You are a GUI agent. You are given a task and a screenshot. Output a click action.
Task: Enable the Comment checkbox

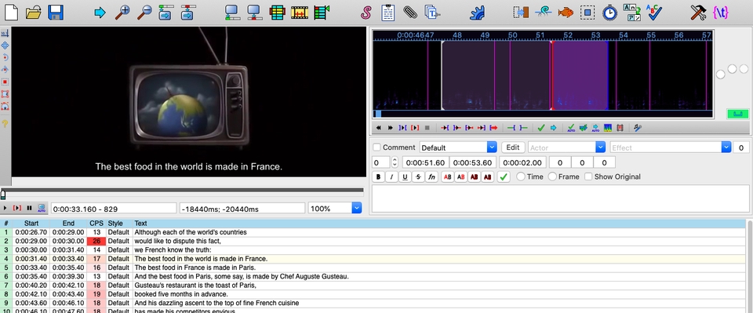coord(377,147)
